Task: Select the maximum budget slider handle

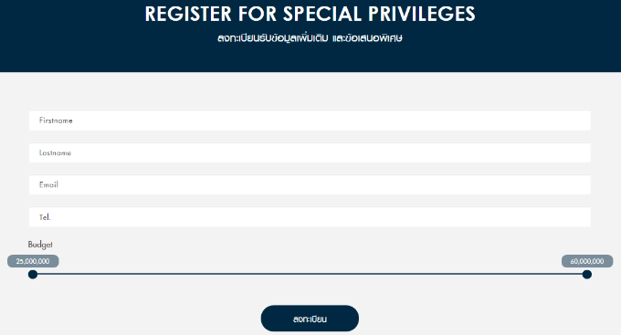Action: point(587,274)
